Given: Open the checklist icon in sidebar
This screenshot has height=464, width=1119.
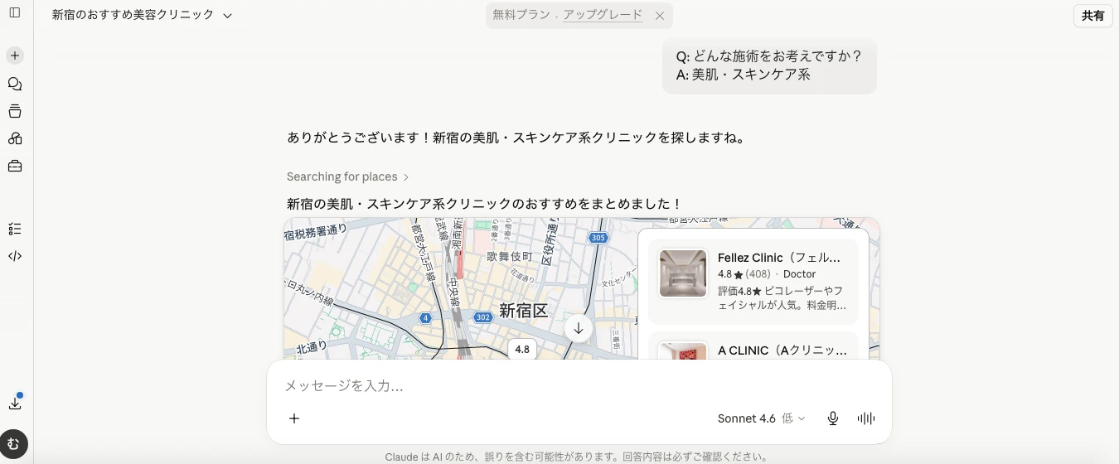Looking at the screenshot, I should pyautogui.click(x=15, y=229).
